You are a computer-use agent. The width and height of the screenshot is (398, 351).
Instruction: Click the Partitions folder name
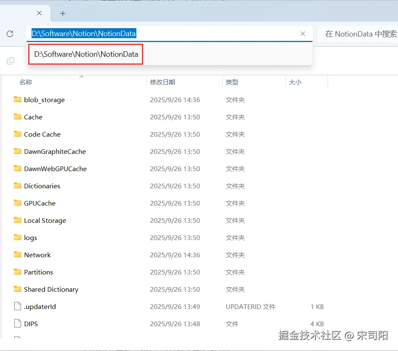coord(39,272)
